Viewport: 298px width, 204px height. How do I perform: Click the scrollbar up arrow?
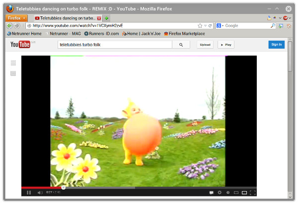pyautogui.click(x=290, y=40)
